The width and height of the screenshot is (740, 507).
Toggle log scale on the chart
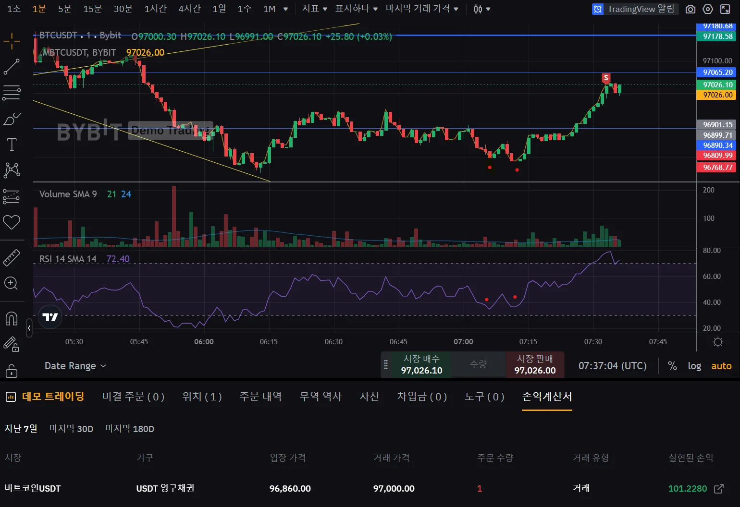tap(694, 366)
